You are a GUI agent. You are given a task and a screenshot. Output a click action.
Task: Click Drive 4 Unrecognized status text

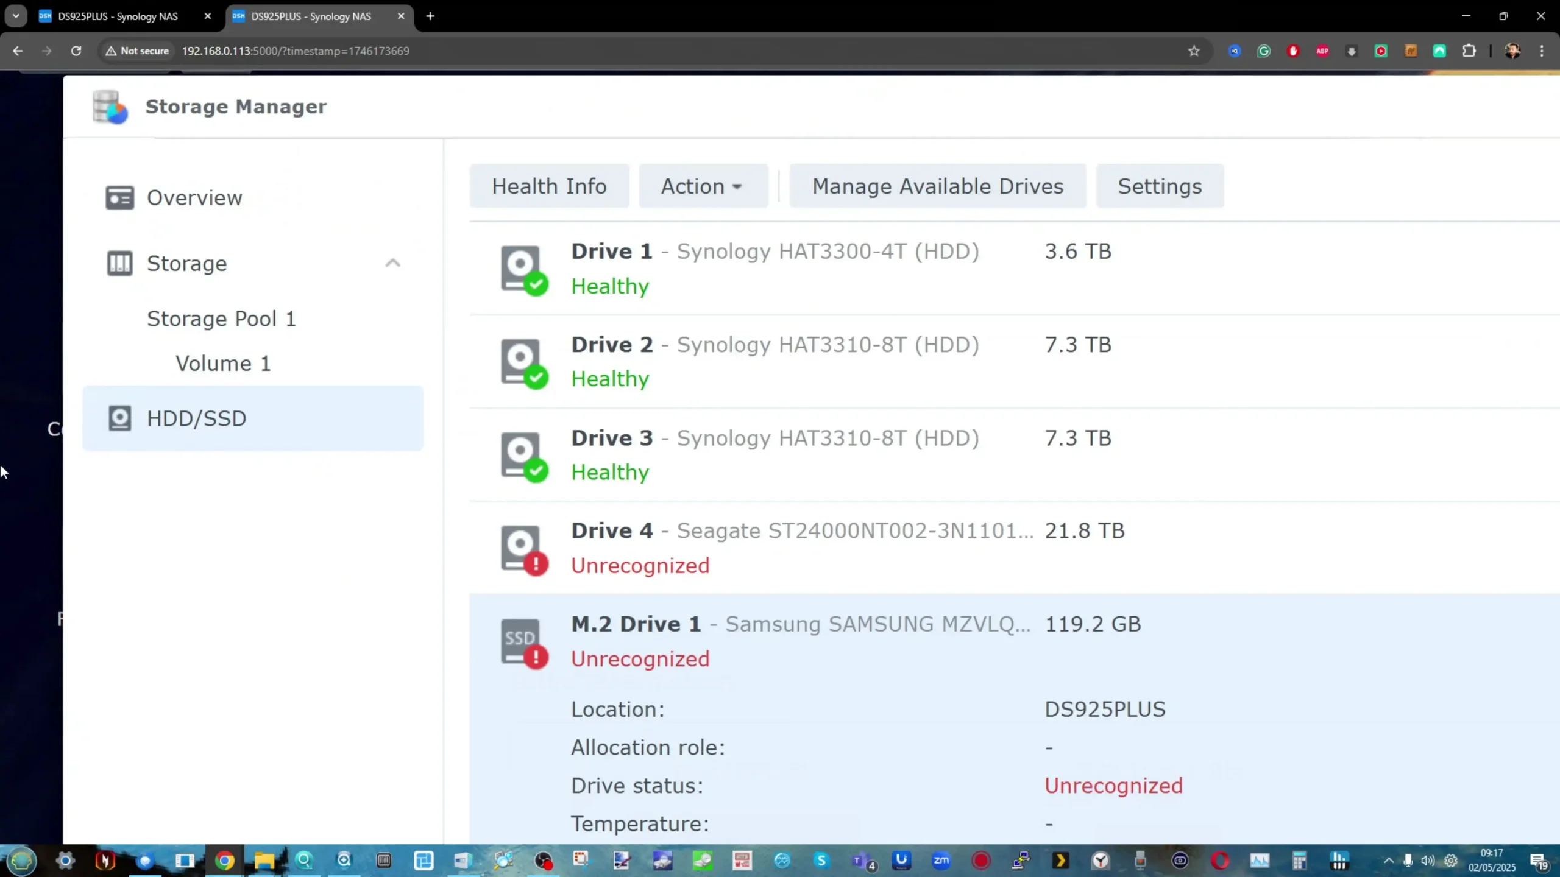coord(640,566)
